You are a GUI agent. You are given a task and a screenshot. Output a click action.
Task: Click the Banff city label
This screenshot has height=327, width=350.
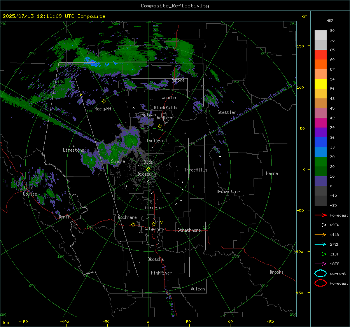click(64, 217)
